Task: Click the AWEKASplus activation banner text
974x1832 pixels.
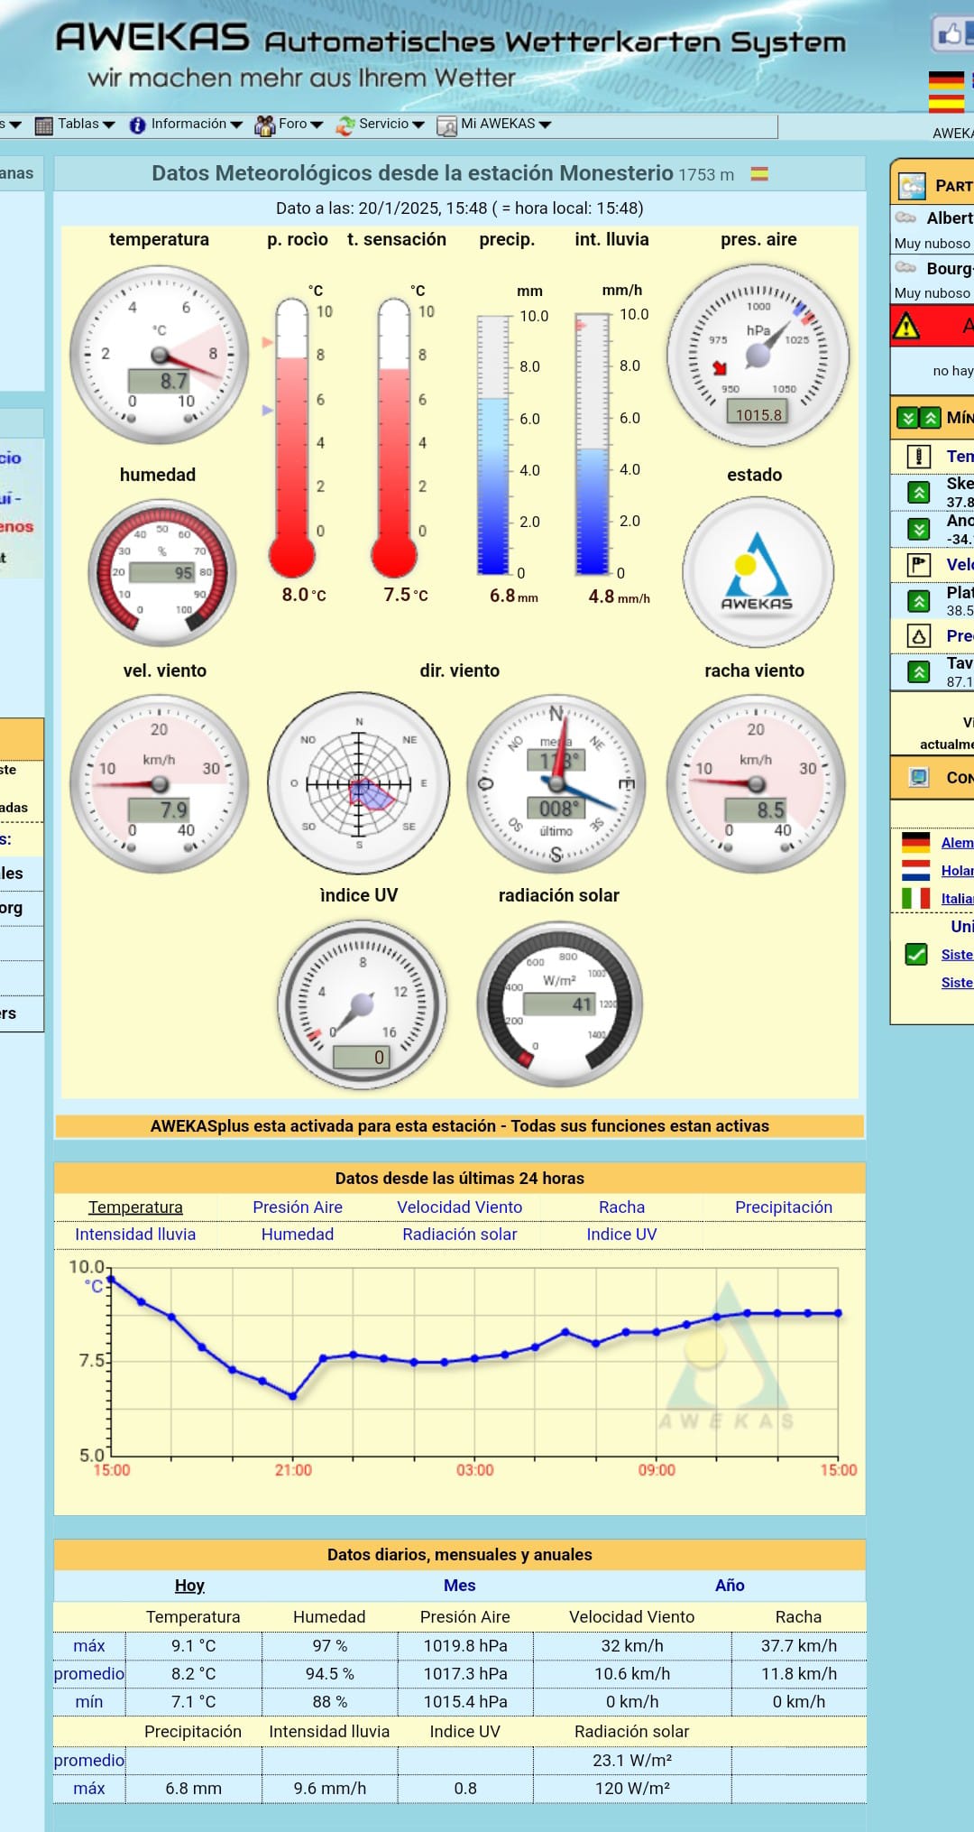Action: click(x=460, y=1126)
